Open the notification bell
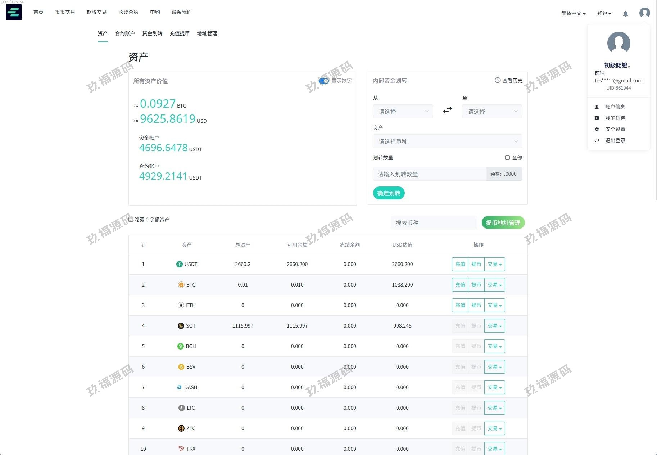The image size is (657, 455). (x=625, y=14)
